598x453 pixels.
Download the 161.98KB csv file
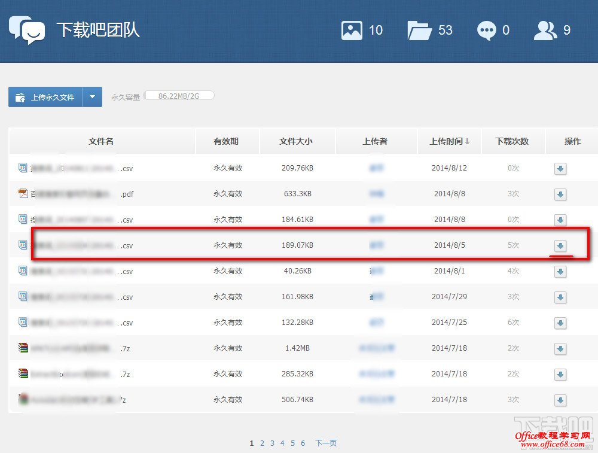560,297
